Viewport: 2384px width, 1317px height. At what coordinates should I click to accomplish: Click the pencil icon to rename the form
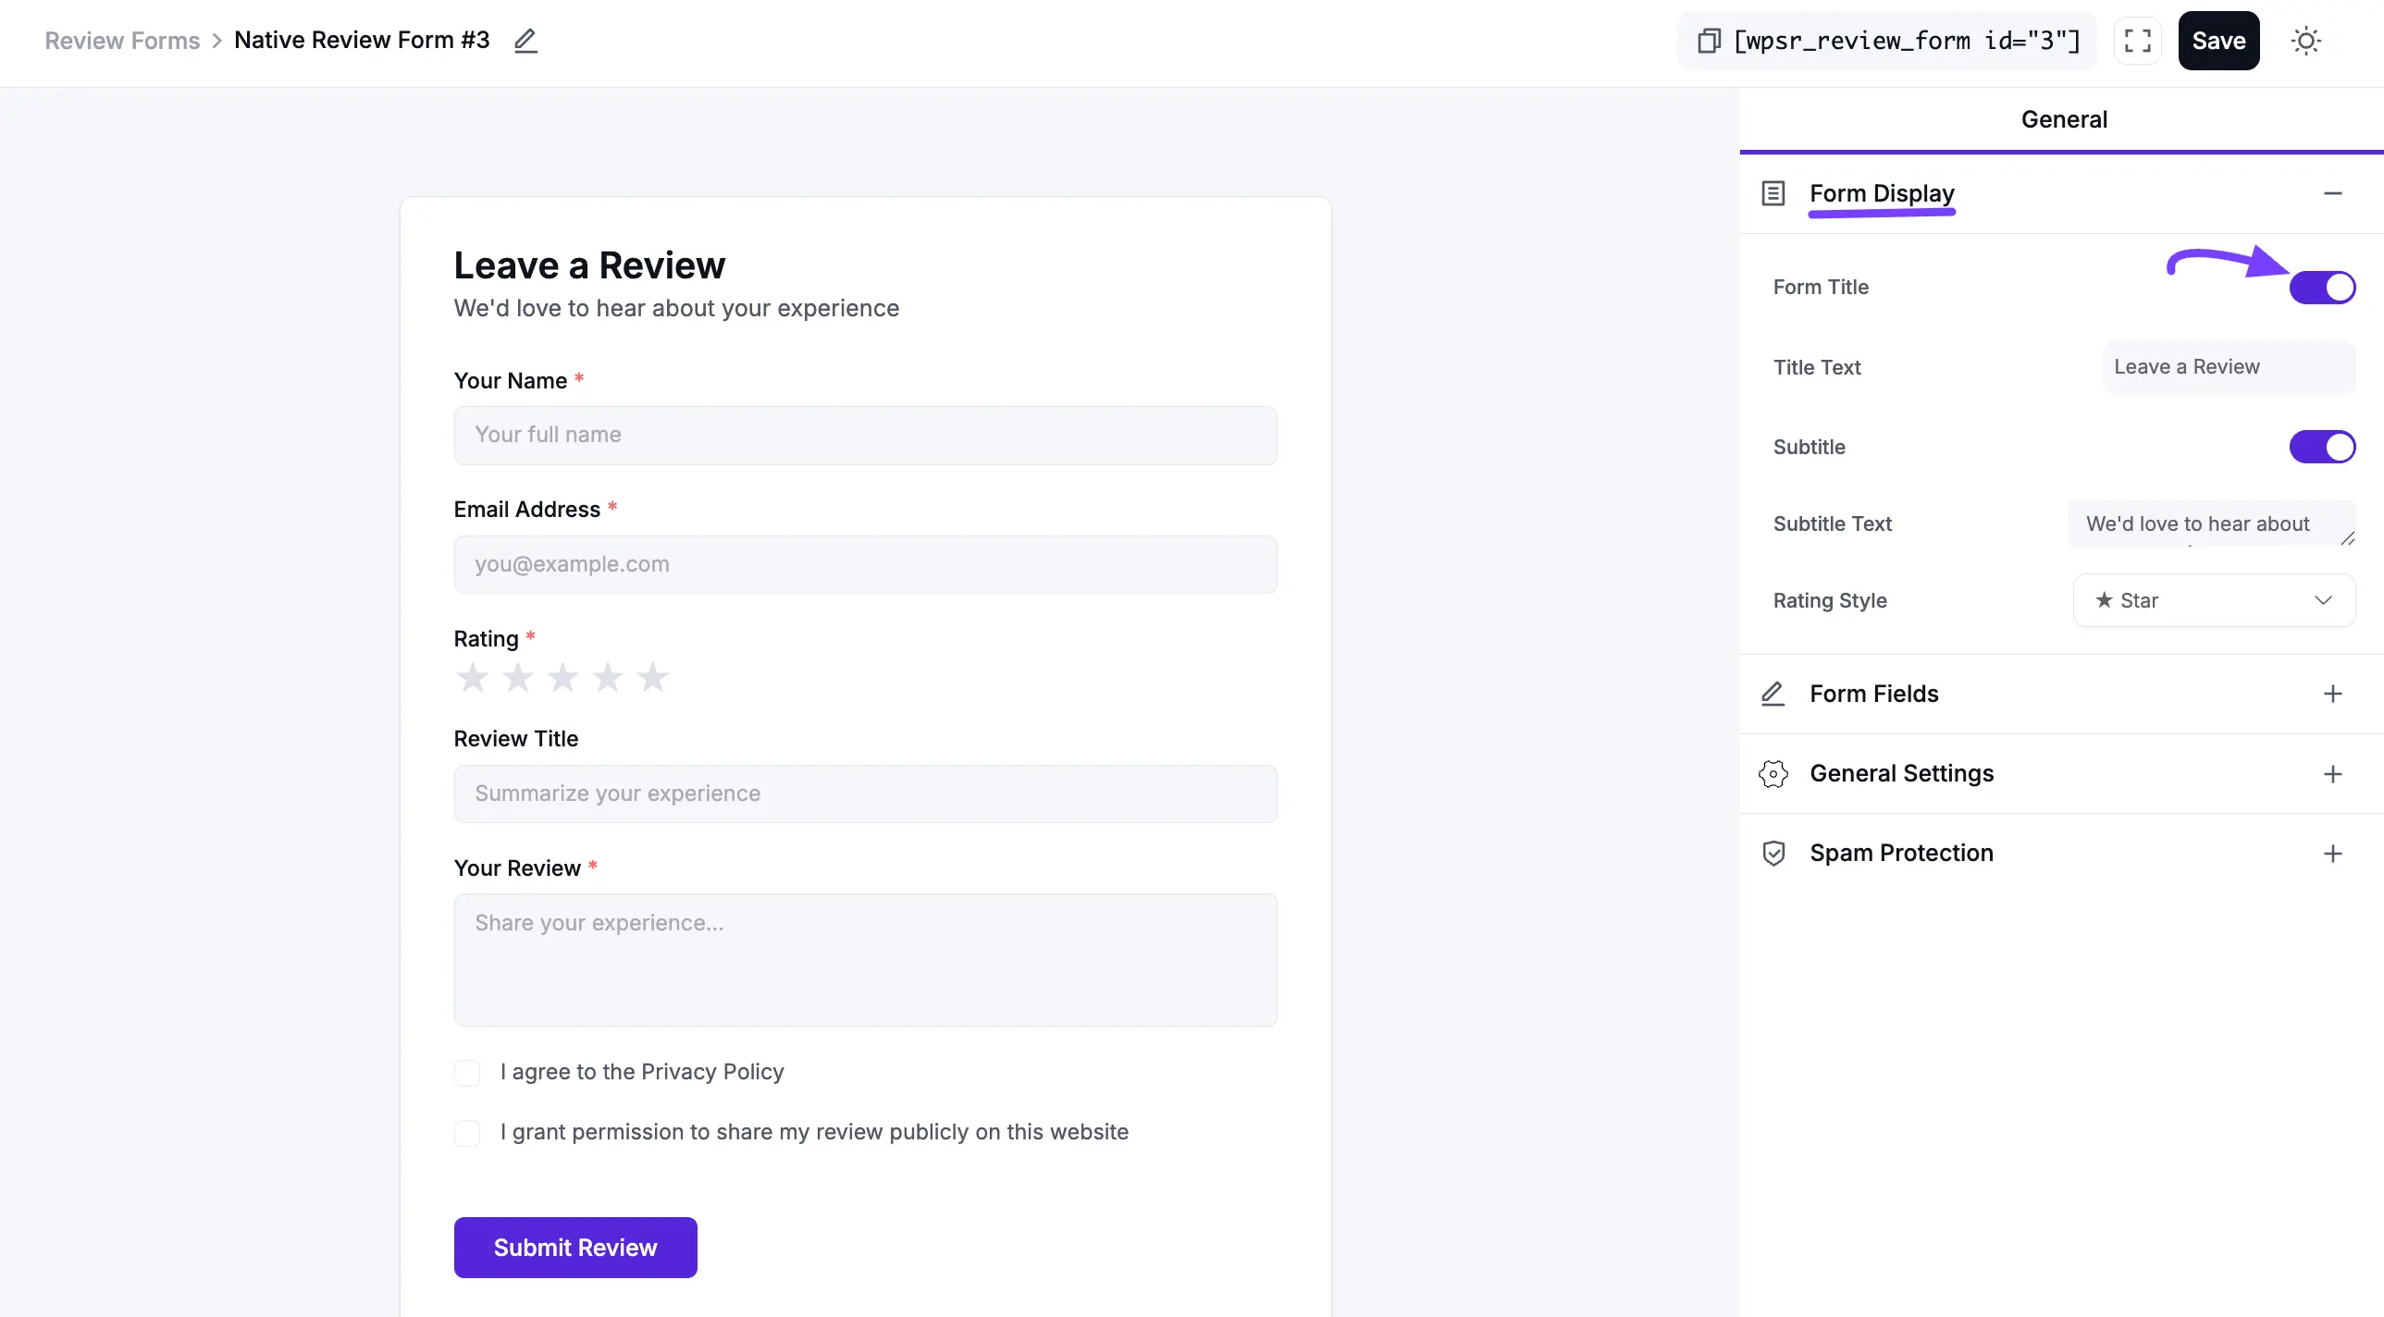525,40
